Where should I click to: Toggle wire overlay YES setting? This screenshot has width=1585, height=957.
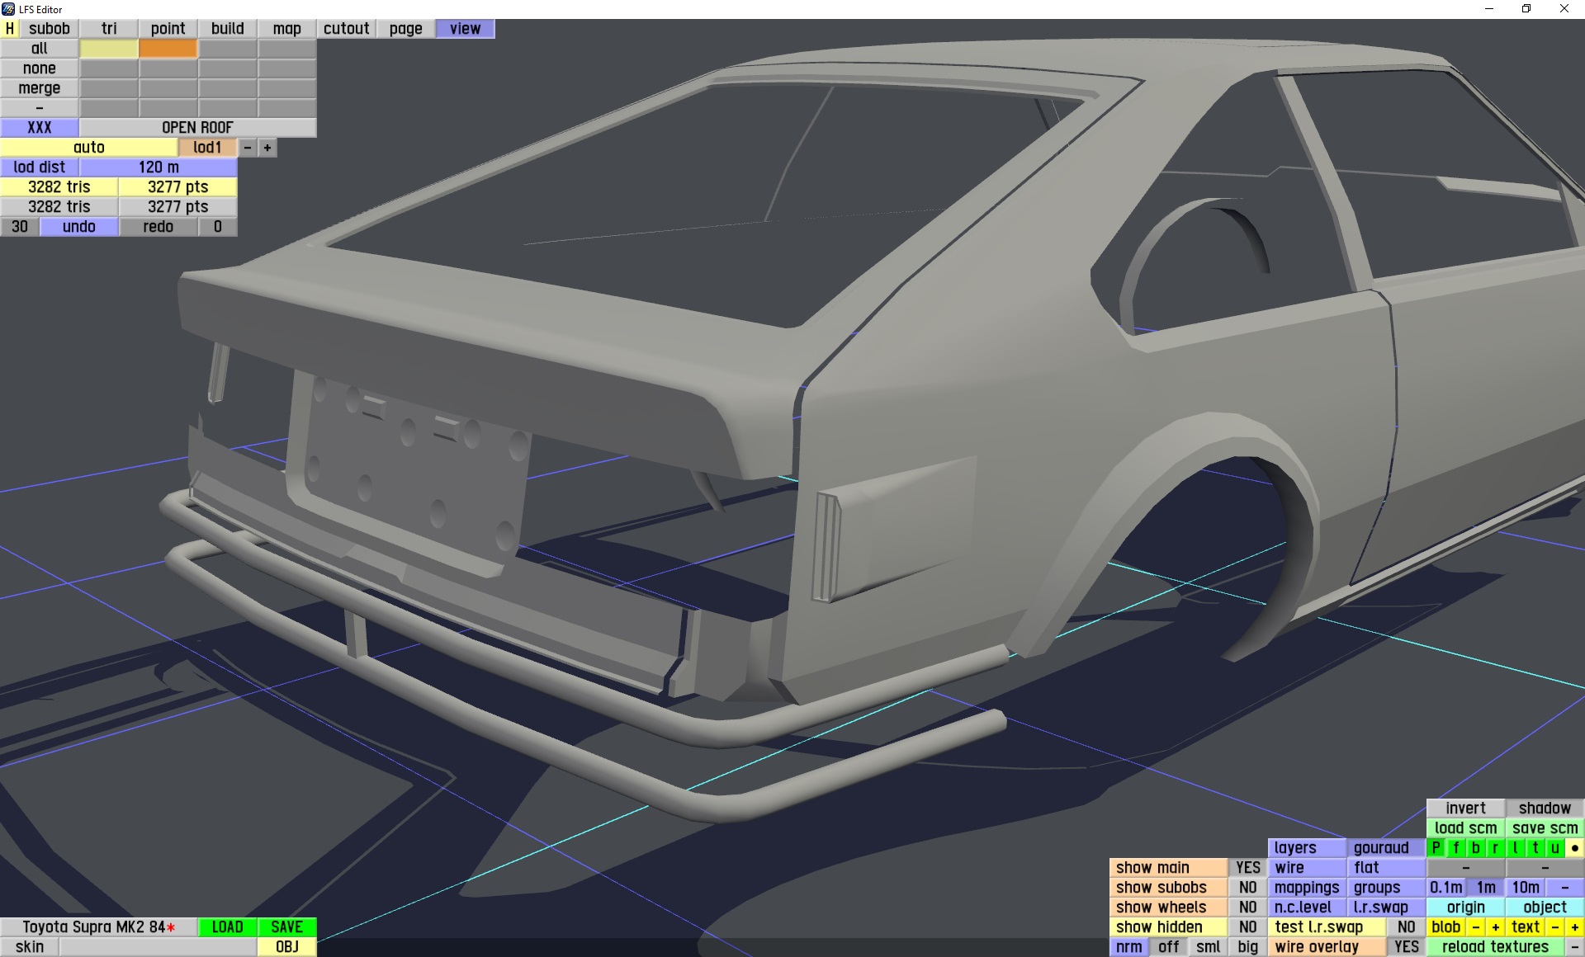(x=1406, y=947)
